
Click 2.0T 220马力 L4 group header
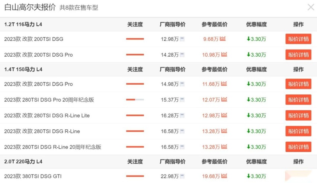click(23, 162)
